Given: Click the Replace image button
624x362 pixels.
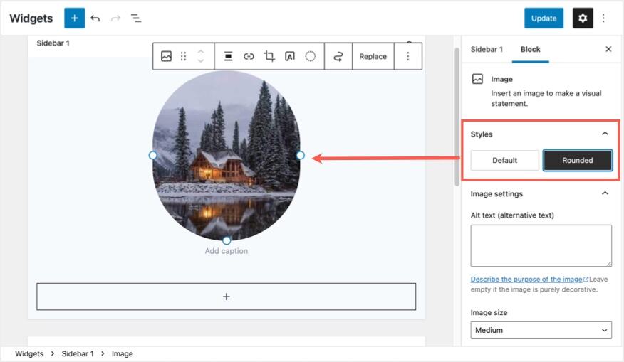Looking at the screenshot, I should [x=373, y=56].
